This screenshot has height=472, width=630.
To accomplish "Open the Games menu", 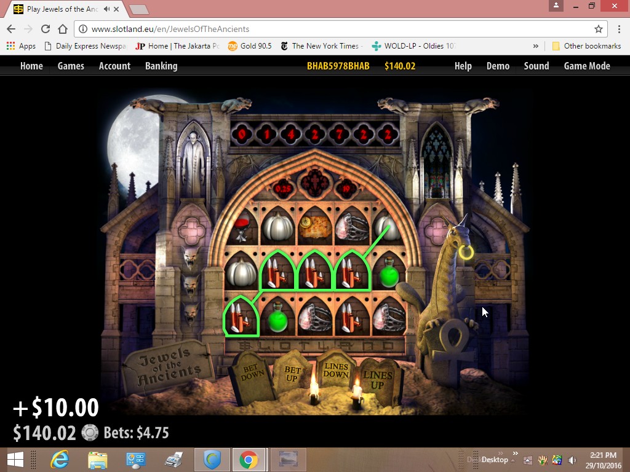I will [x=71, y=66].
